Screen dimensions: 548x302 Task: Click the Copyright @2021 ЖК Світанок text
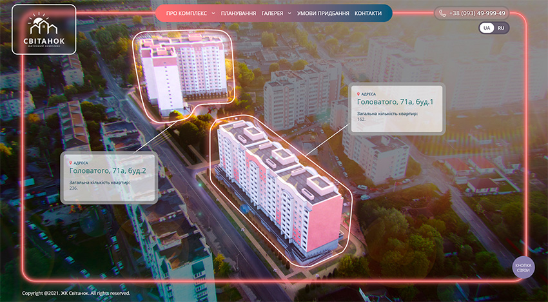(x=76, y=293)
